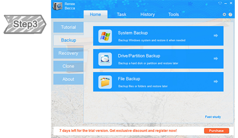Screen dimensions: 238x138
Task: Choose Clone from the left sidebar
Action: click(68, 66)
